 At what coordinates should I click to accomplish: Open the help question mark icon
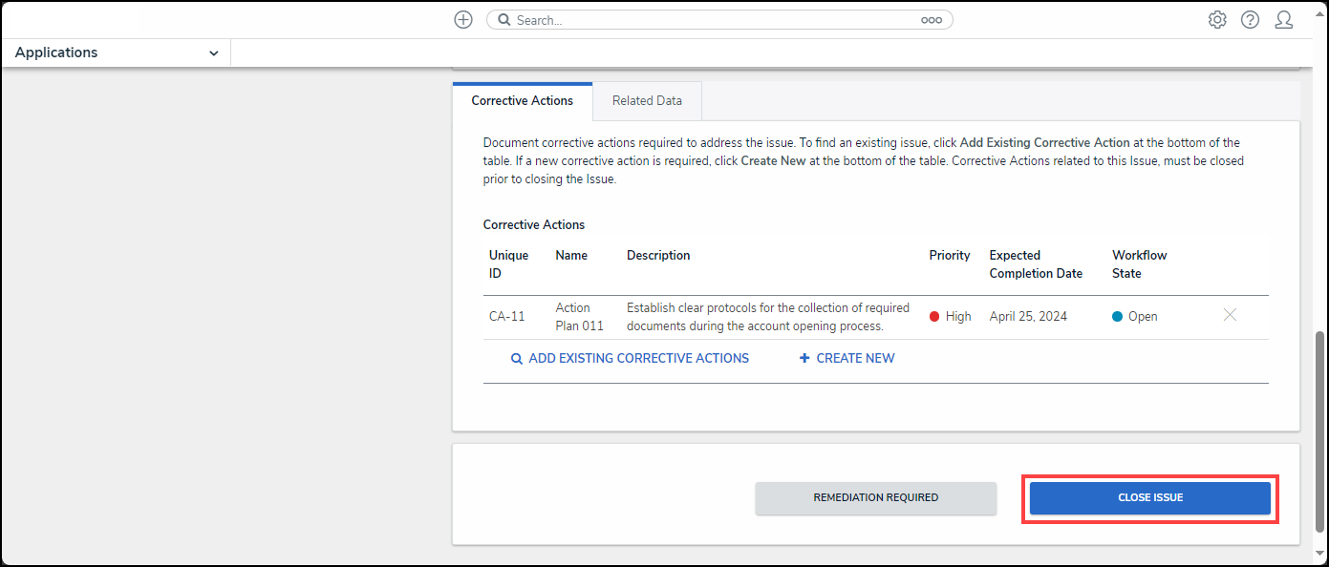[1250, 20]
